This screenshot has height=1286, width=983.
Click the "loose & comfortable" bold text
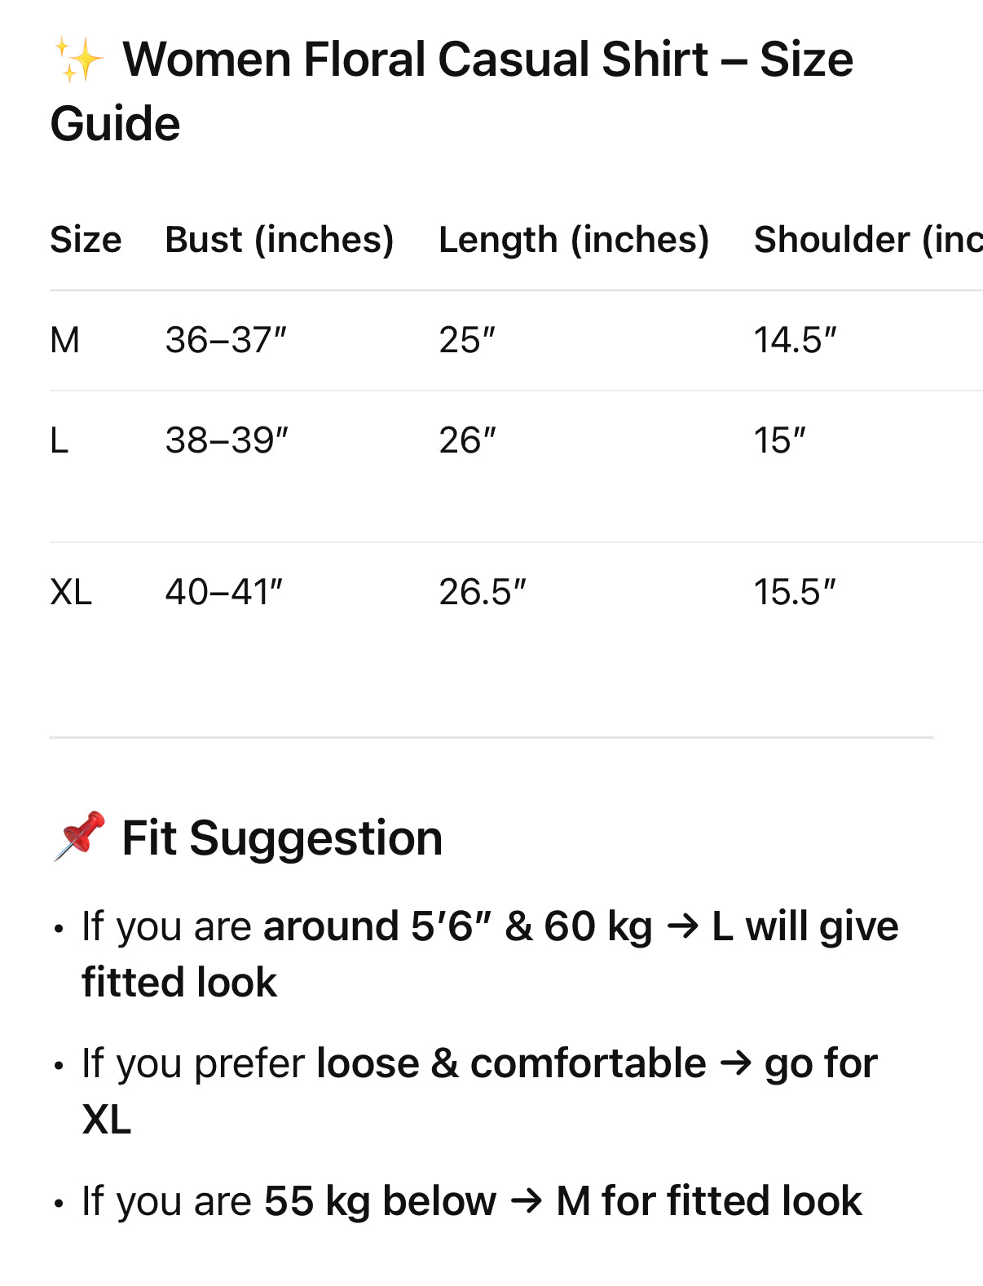pyautogui.click(x=511, y=1063)
